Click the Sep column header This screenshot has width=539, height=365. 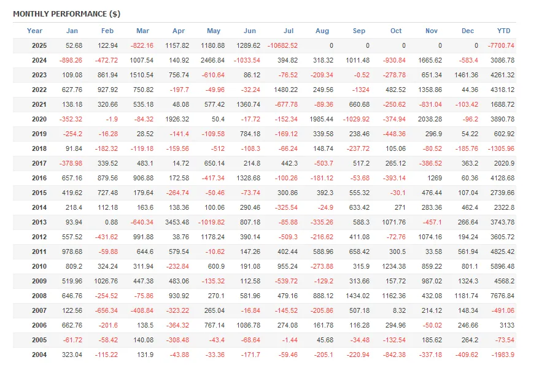tap(359, 31)
